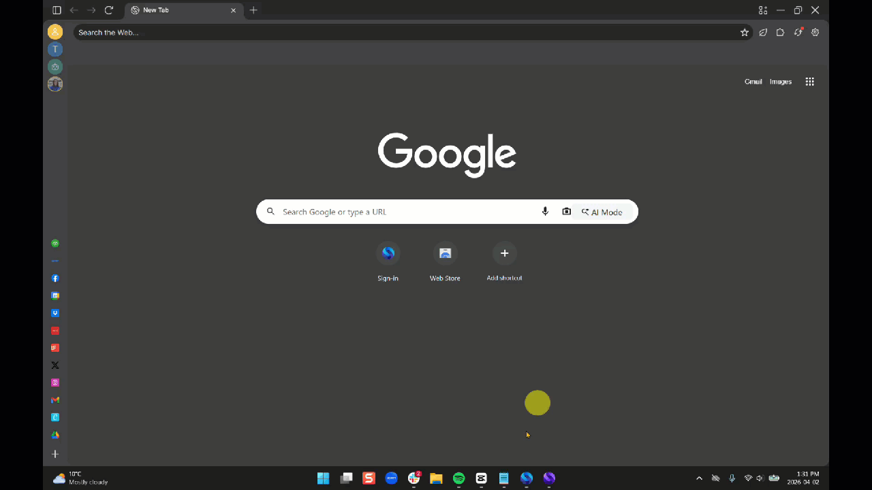Open the Images link at top right
The height and width of the screenshot is (490, 872).
click(x=781, y=82)
